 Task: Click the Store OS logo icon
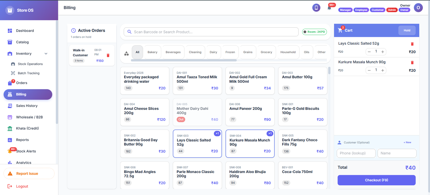tap(10, 10)
